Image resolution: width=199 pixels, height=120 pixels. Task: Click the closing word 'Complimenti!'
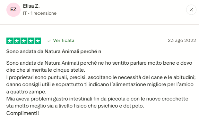[x=22, y=113]
